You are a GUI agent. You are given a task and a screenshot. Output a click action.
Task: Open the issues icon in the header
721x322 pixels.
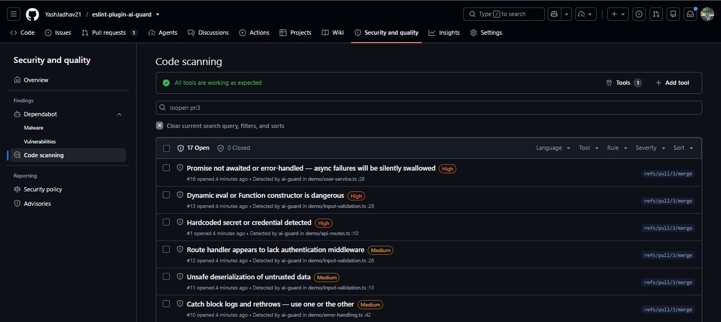pyautogui.click(x=639, y=14)
